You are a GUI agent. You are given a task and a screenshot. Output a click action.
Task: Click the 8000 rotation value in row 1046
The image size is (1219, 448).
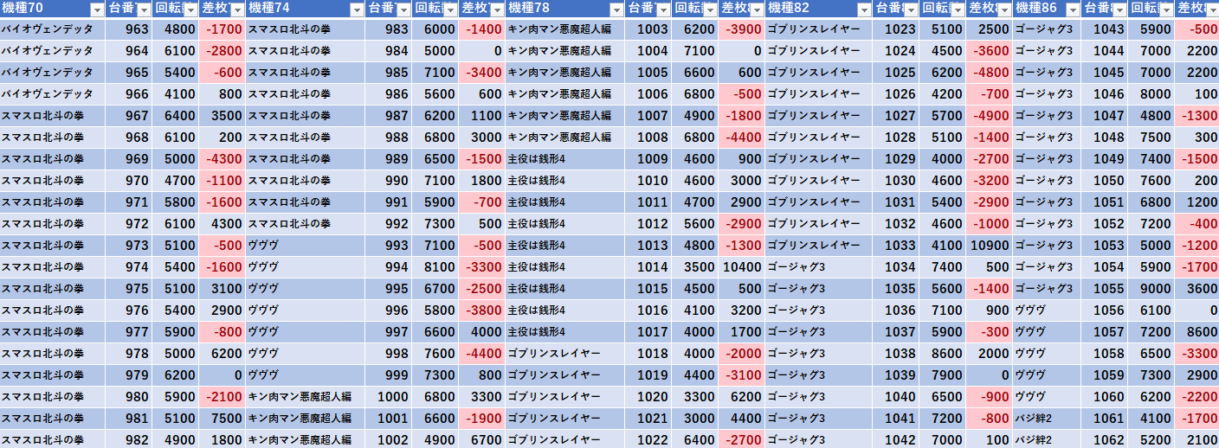(x=1152, y=94)
